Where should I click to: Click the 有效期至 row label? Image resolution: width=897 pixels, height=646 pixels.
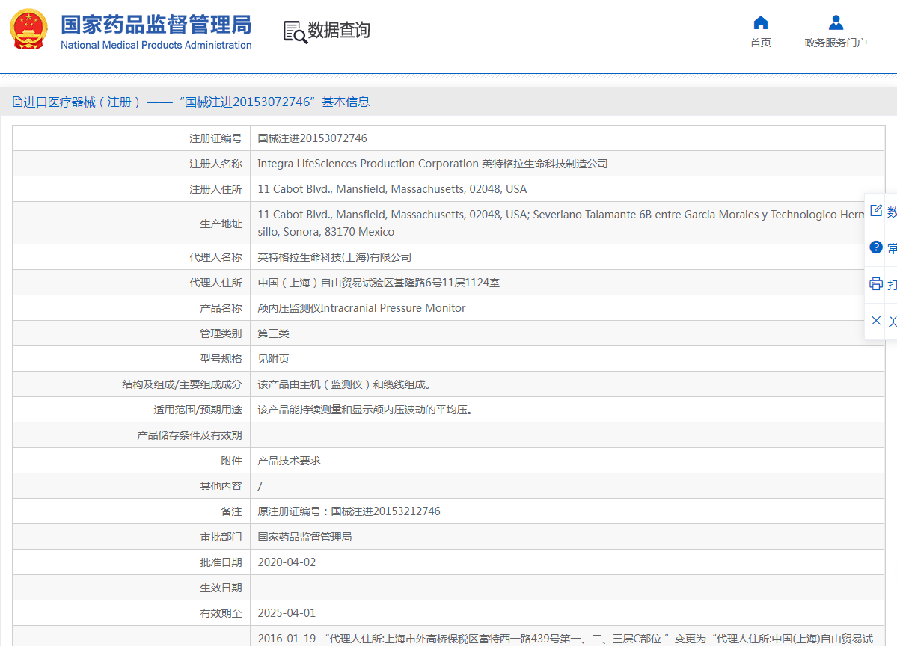pos(221,613)
